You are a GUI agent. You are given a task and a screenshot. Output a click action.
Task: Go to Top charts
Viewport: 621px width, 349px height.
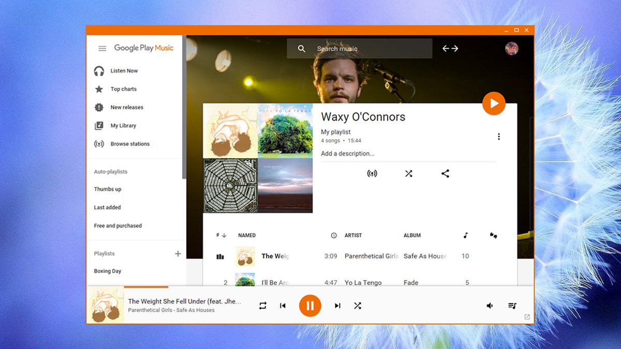[x=124, y=89]
